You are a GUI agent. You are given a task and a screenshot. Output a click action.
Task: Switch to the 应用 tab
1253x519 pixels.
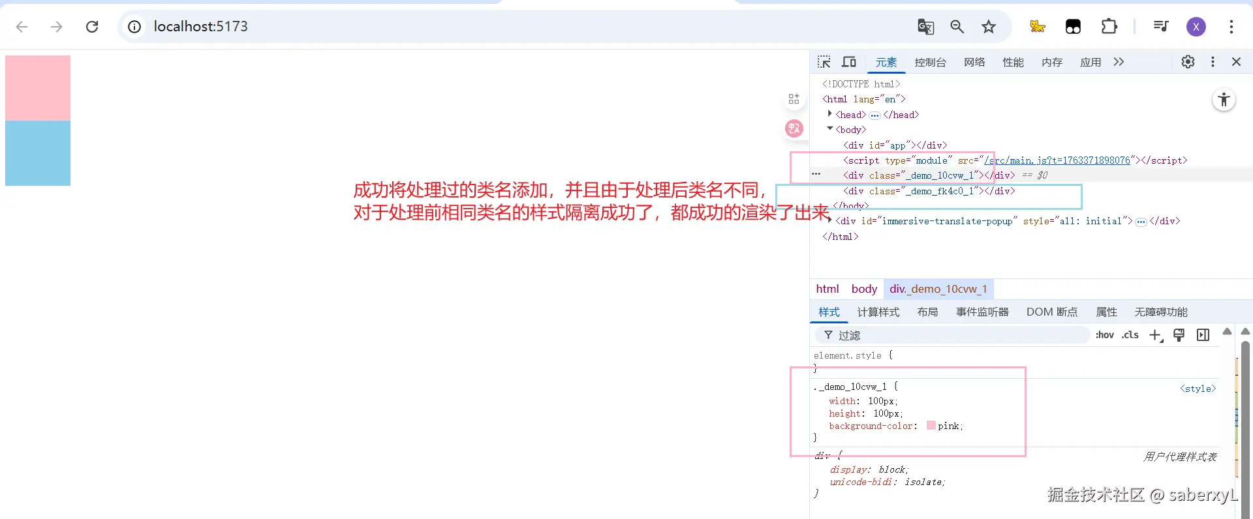coord(1091,63)
